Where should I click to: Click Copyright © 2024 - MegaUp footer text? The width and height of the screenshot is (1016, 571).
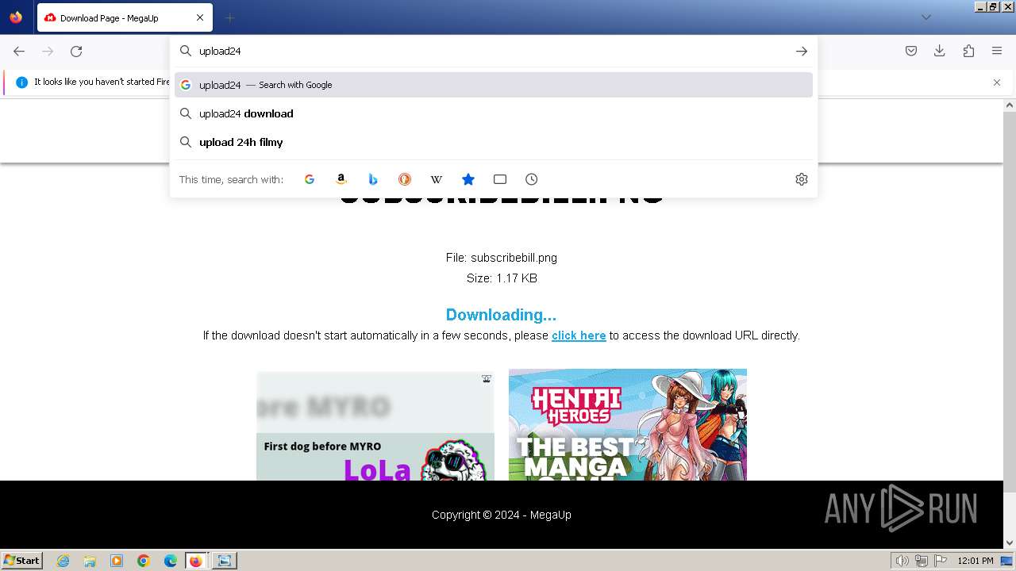(x=502, y=515)
